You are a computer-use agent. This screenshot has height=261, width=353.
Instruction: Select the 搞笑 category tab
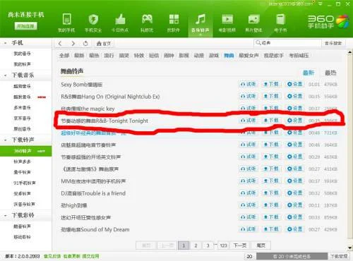[x=124, y=56]
